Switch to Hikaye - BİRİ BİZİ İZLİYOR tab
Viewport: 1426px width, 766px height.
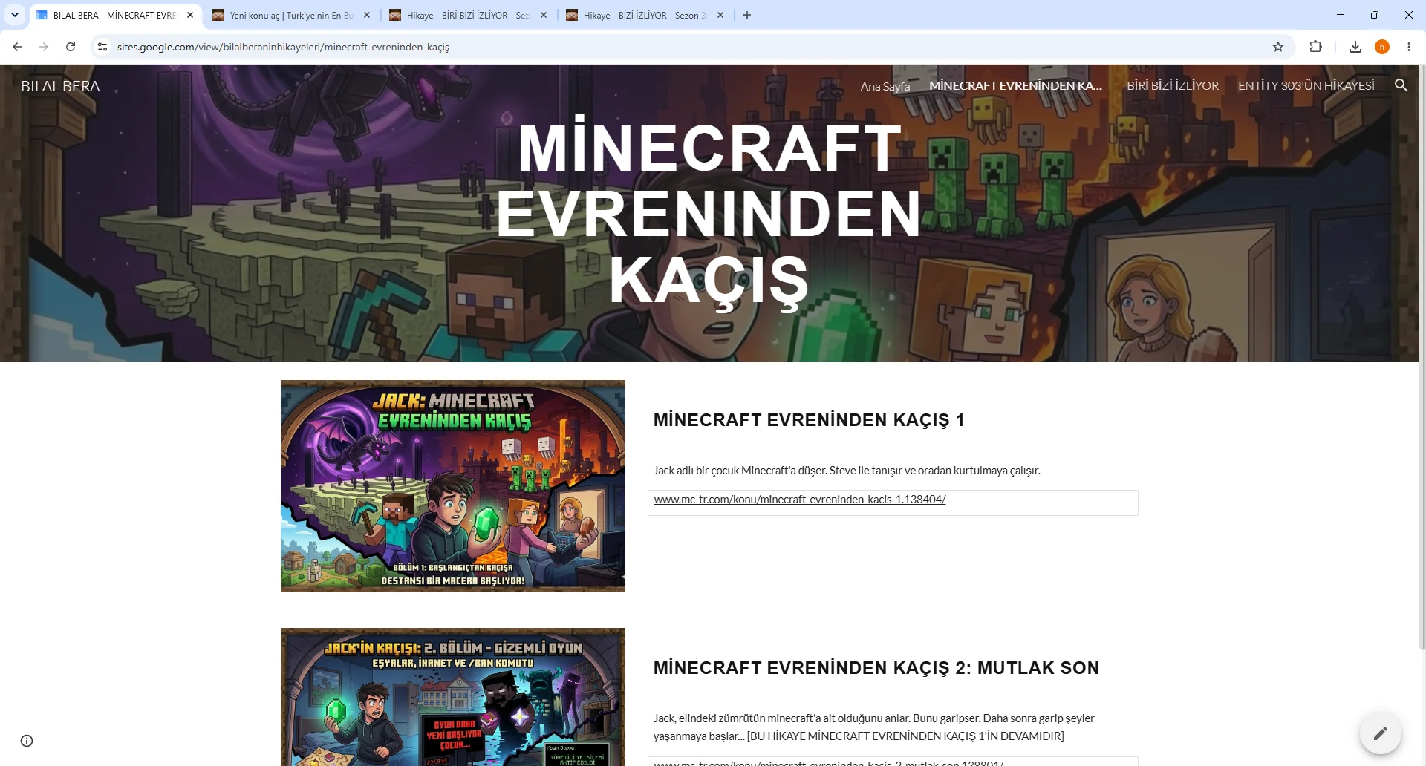point(468,15)
